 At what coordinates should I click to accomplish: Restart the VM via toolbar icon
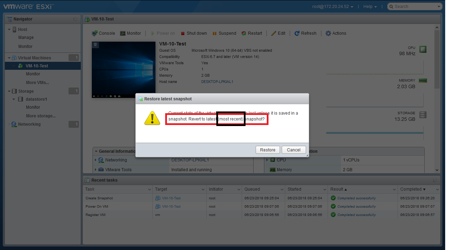244,33
